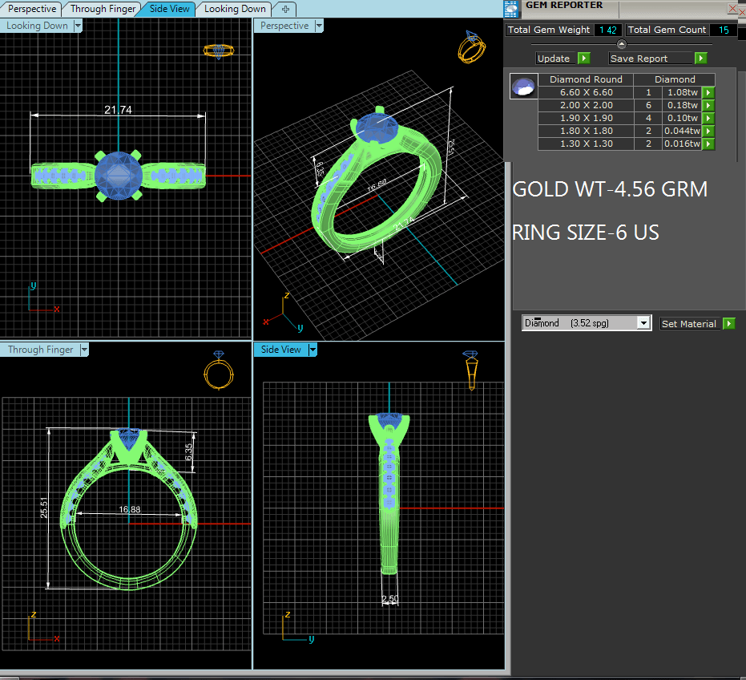
Task: Switch to the Through Finger tab
Action: coord(103,9)
